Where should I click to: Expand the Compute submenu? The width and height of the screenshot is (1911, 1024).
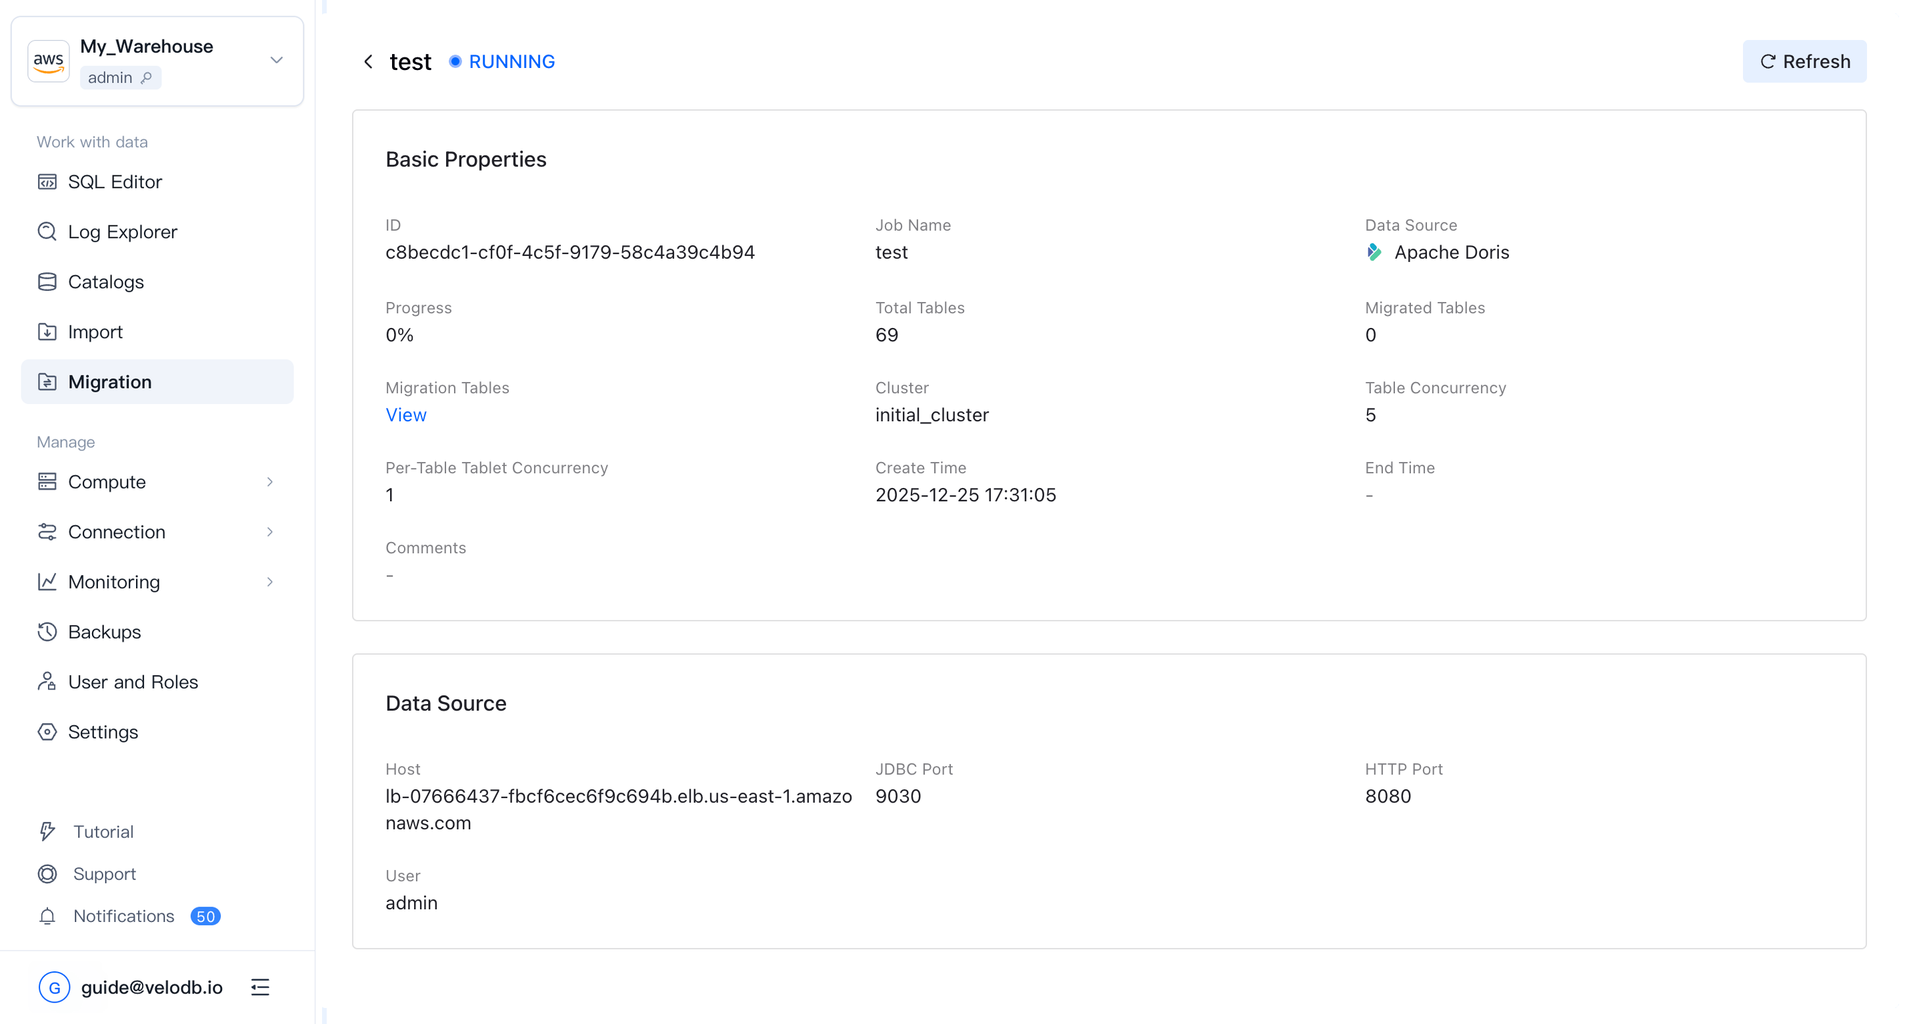click(x=269, y=482)
